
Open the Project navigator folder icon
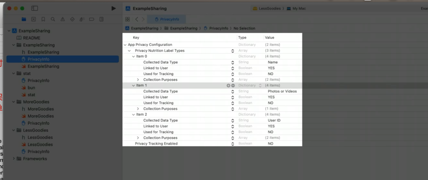click(x=24, y=19)
